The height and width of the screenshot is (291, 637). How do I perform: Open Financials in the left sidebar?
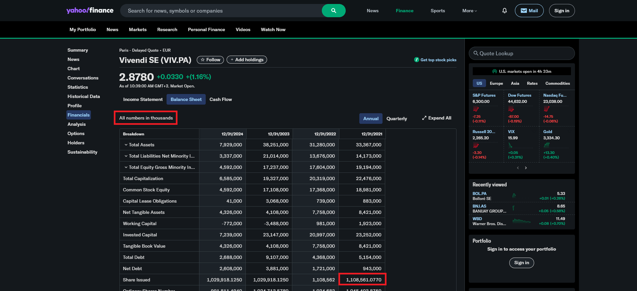point(79,115)
